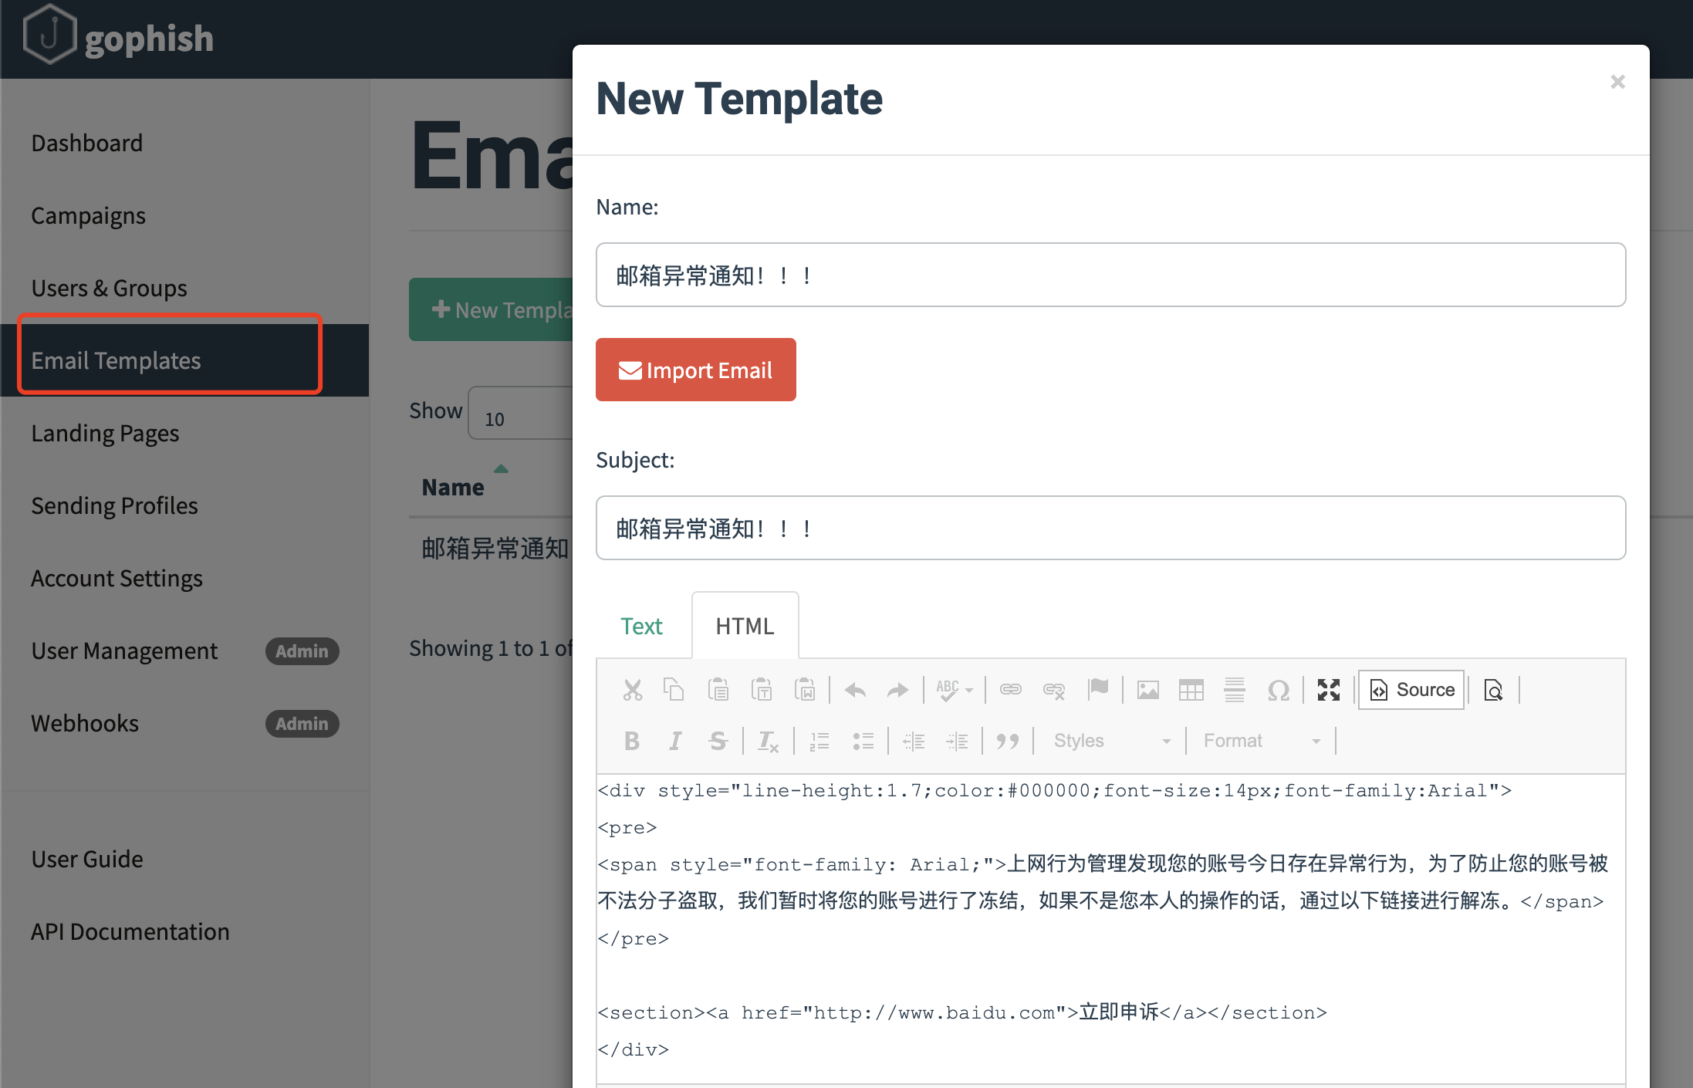Toggle the Source view button
Screen dimensions: 1693x1088
[1411, 690]
